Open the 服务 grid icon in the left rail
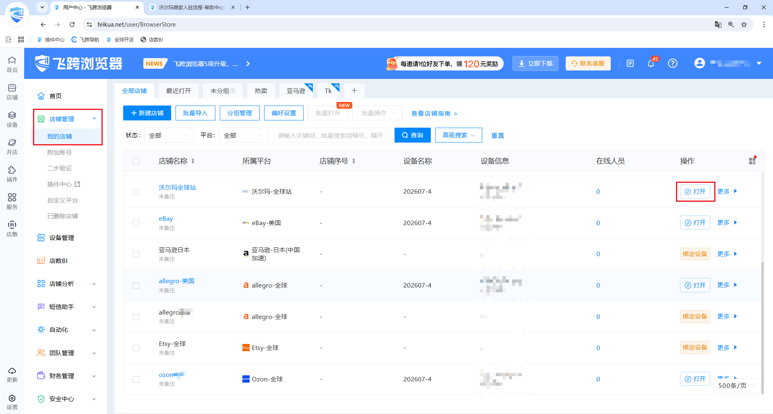Viewport: 773px width, 414px height. click(12, 201)
